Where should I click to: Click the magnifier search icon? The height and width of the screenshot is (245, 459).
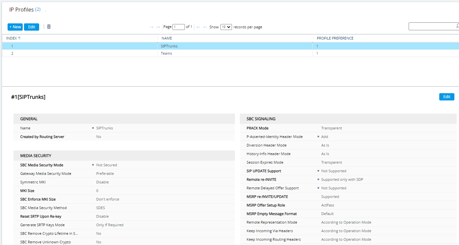[x=457, y=26]
